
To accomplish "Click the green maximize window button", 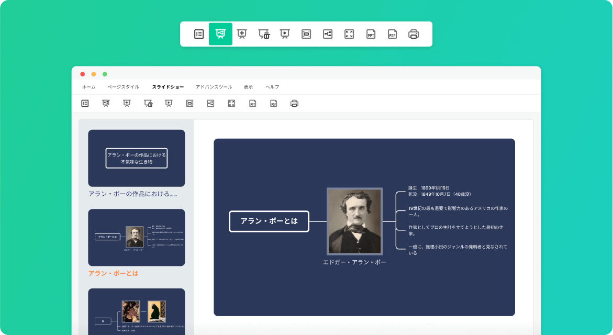I will pos(105,74).
